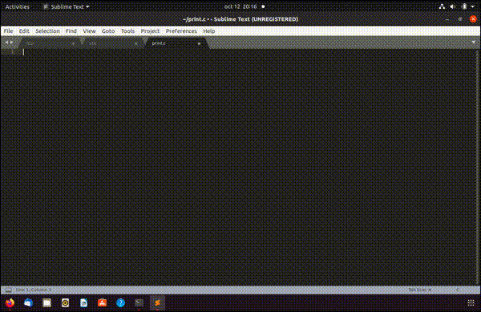Launch Thunderbird mail from the dock
Screen dimensions: 481x312
click(28, 303)
